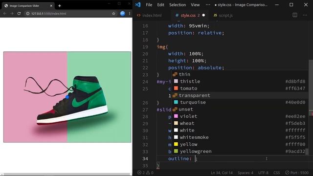Click the tomato color swatch
The width and height of the screenshot is (313, 176).
click(176, 88)
